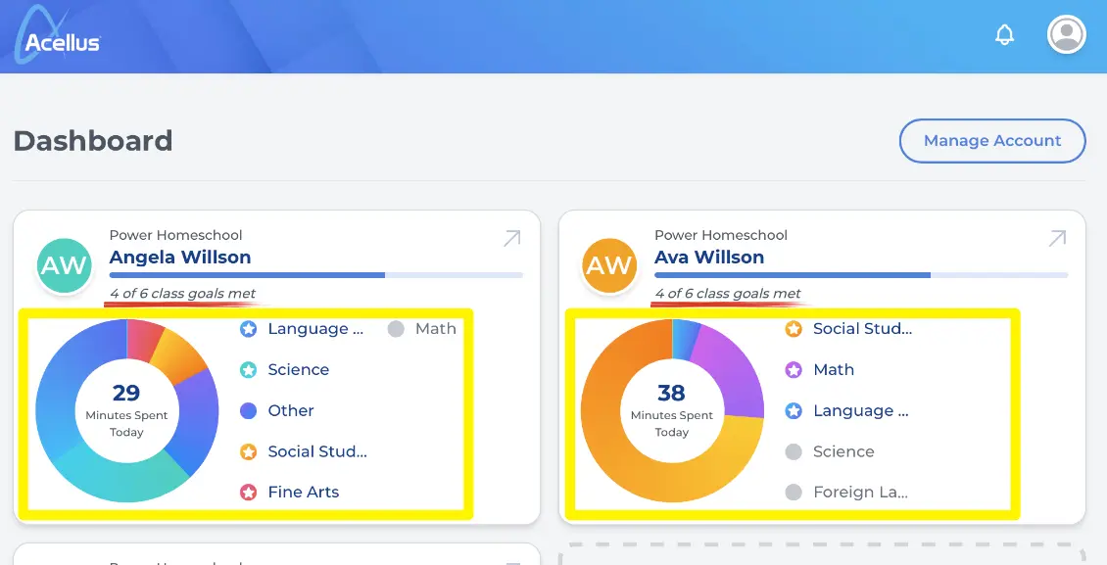Open the notifications bell
This screenshot has width=1107, height=565.
tap(1004, 34)
